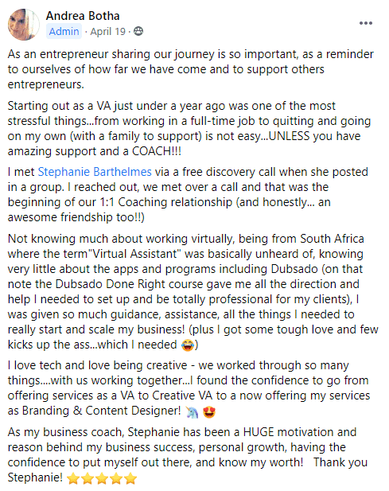The image size is (389, 491).
Task: Open Stephanie Barthelmes tagged profile link
Action: click(x=95, y=172)
